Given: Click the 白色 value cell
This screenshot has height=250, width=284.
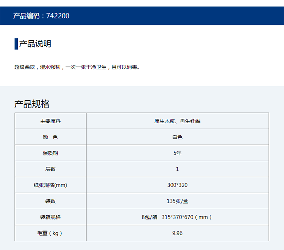Looking at the screenshot, I should point(178,137).
